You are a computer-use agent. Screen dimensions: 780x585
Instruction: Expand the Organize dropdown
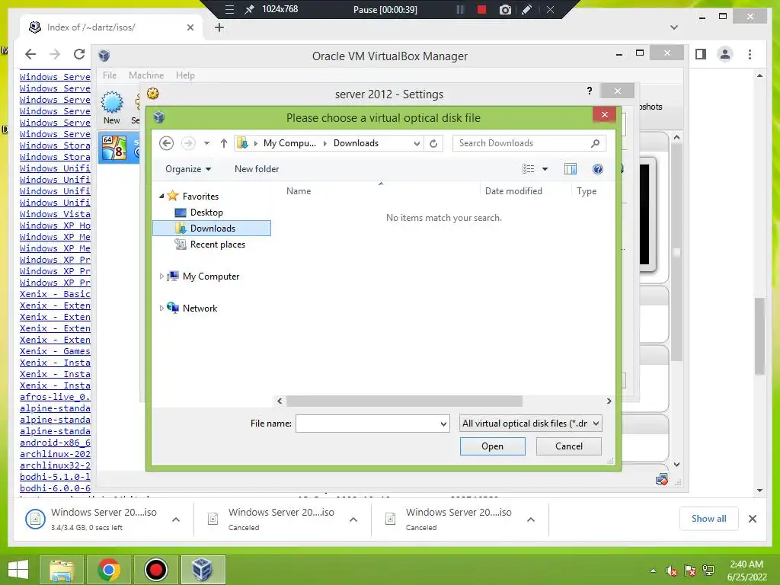188,169
